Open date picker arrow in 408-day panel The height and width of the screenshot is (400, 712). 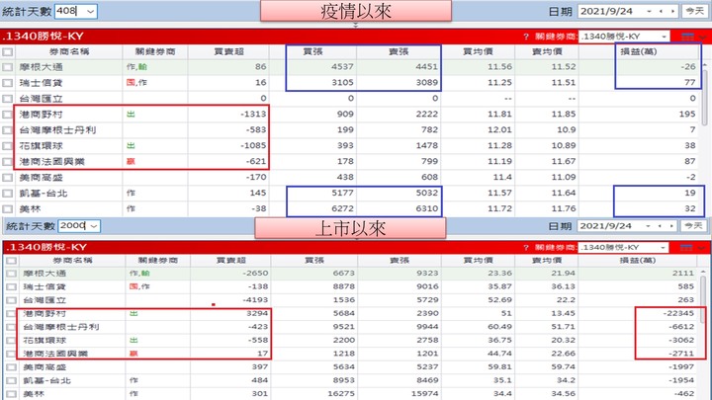(649, 11)
